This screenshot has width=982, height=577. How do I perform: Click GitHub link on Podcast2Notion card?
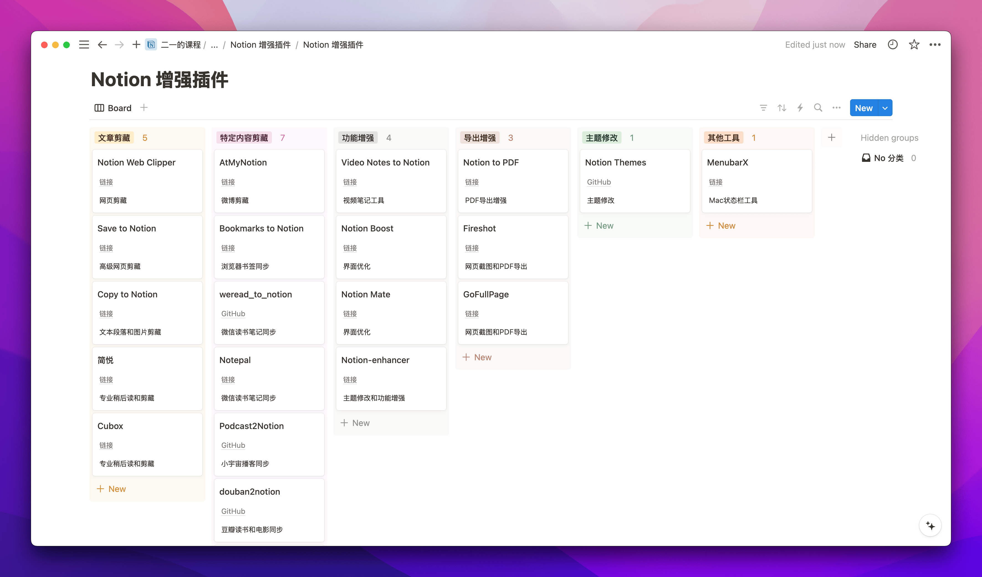[233, 446]
